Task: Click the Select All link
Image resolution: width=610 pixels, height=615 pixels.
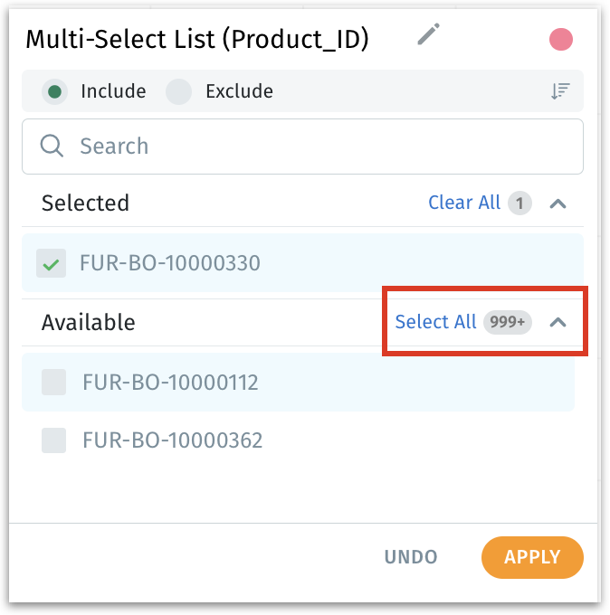Action: click(435, 322)
